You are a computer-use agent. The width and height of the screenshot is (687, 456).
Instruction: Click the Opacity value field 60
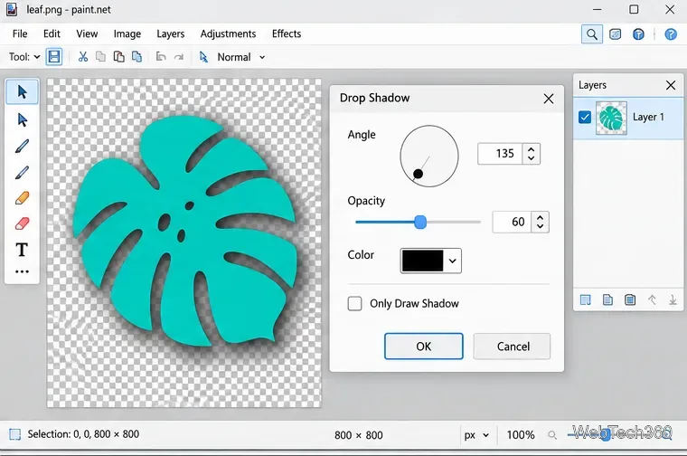coord(512,222)
